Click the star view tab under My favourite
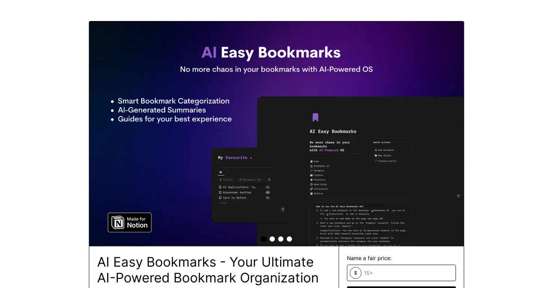The height and width of the screenshot is (288, 553). click(x=221, y=172)
